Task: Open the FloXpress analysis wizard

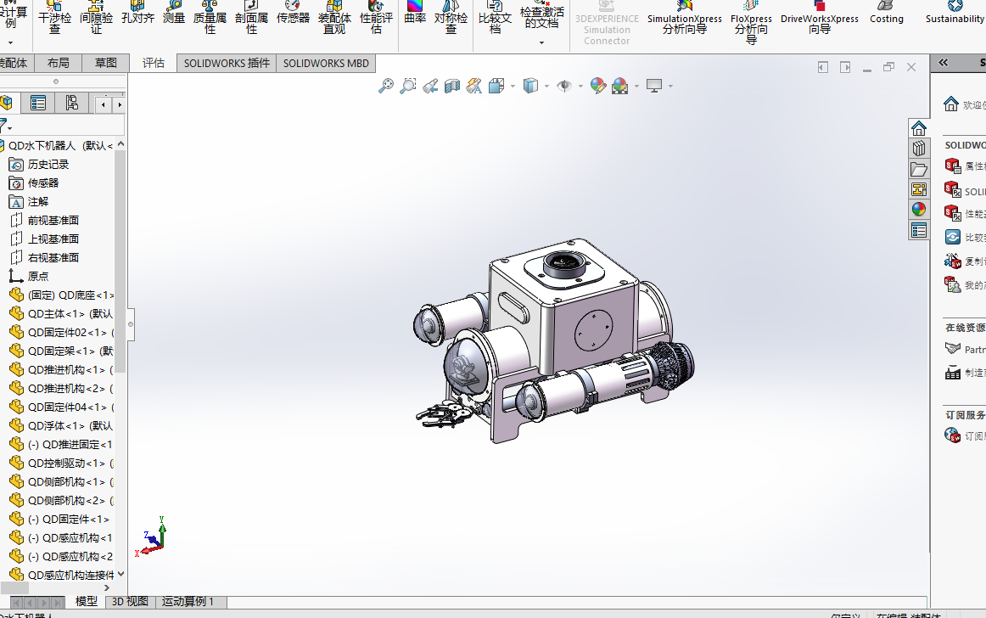Action: [x=751, y=22]
